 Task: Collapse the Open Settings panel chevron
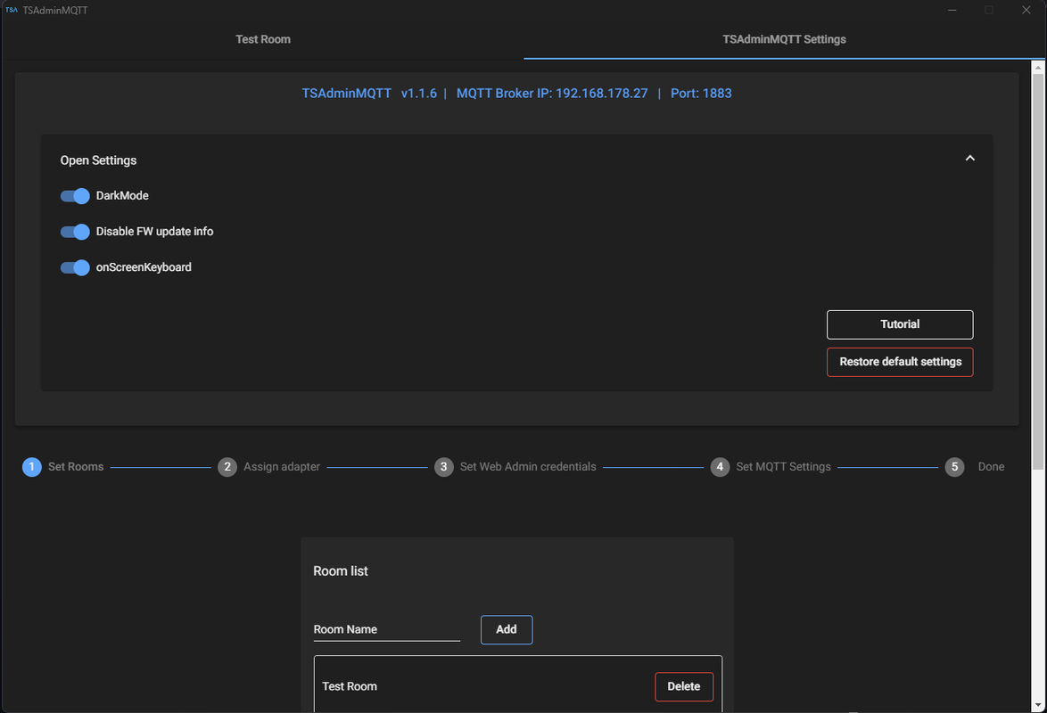point(969,159)
